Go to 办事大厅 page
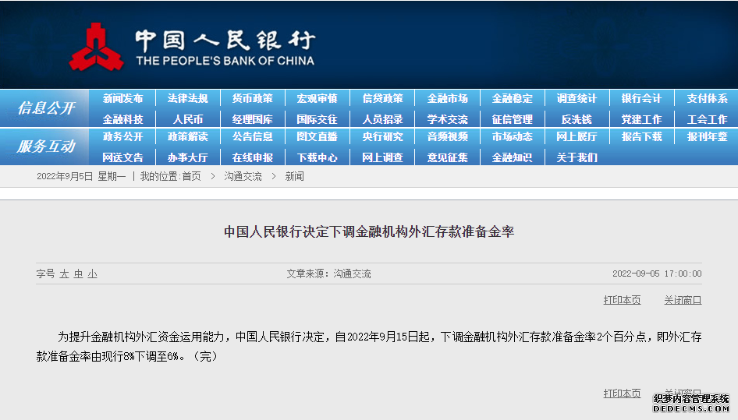The height and width of the screenshot is (420, 738). 187,157
